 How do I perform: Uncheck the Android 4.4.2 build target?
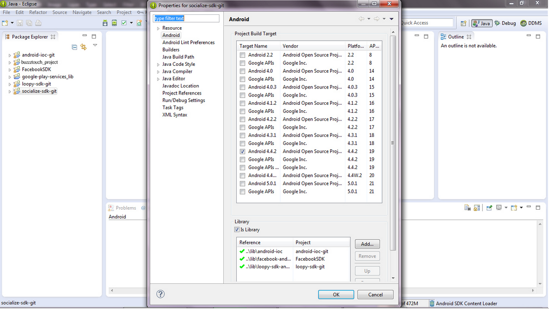[x=242, y=152]
